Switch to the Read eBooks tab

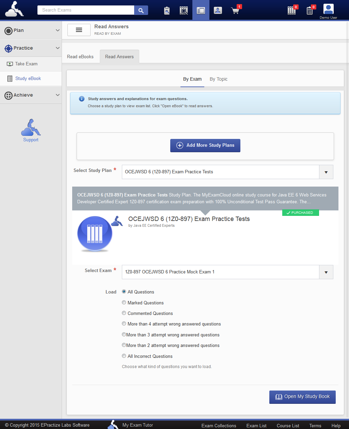coord(80,57)
